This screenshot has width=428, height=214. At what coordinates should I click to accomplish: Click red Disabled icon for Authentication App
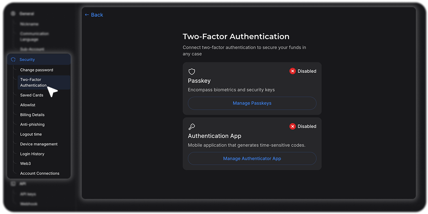(292, 126)
